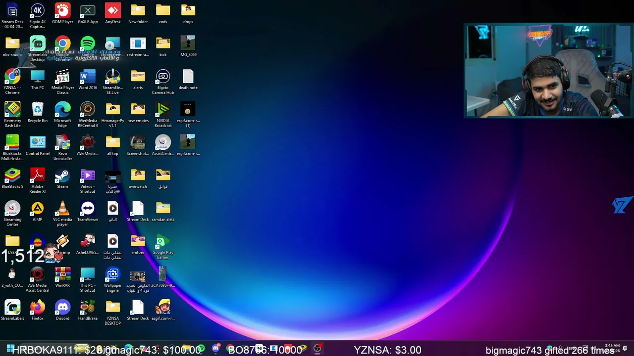Select Media Player Classic icon
Viewport: 634px width, 356px height.
click(62, 82)
